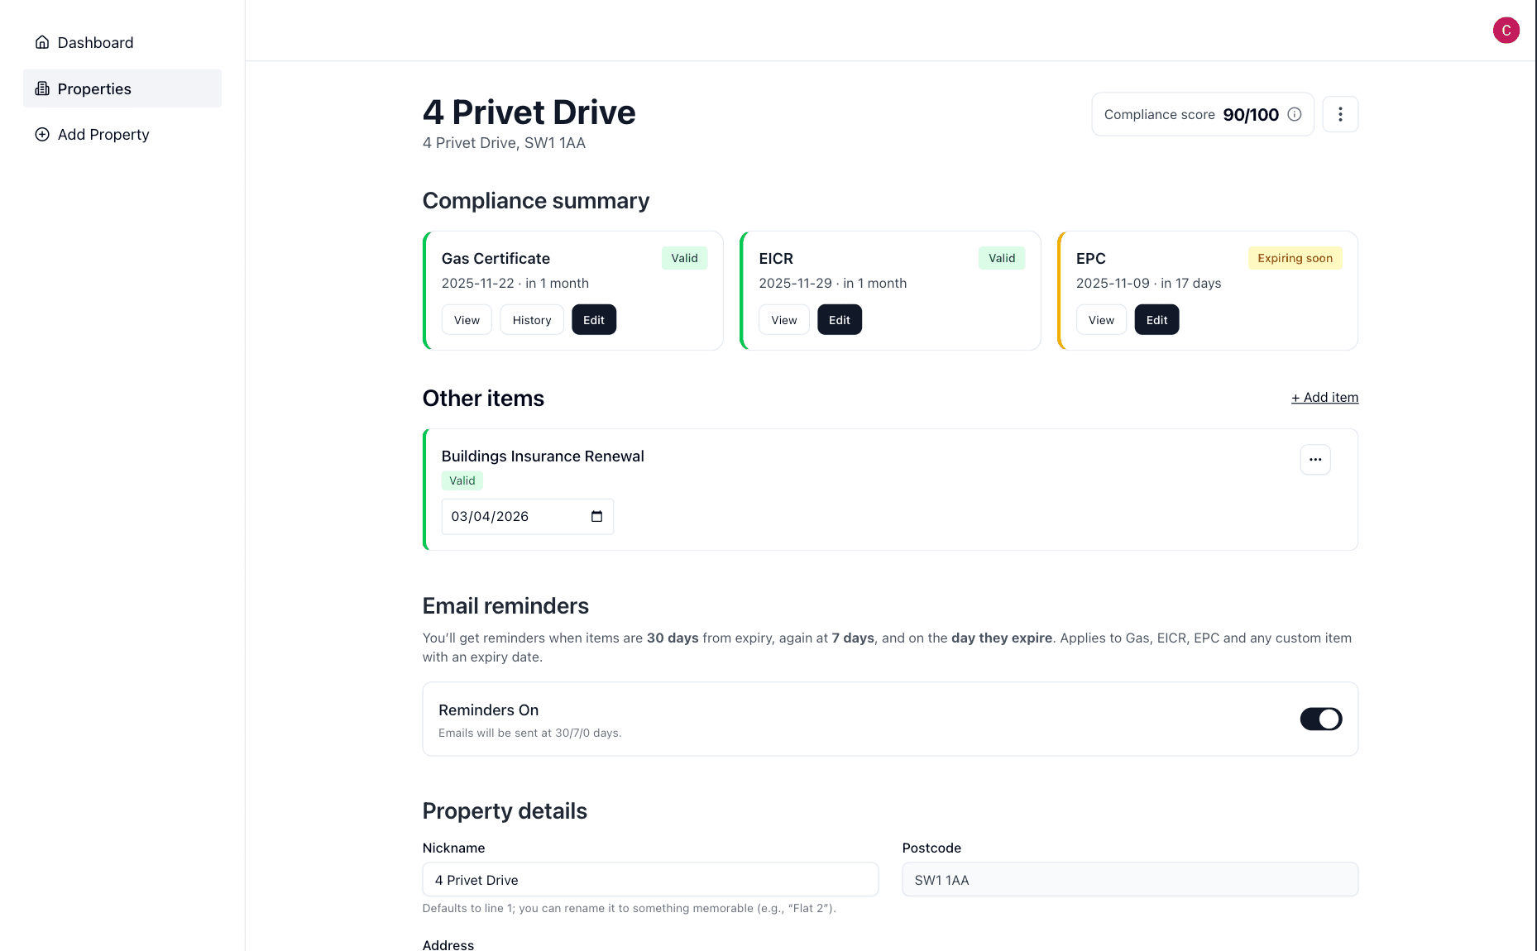Open the Gas Certificate History
This screenshot has width=1537, height=951.
(531, 319)
